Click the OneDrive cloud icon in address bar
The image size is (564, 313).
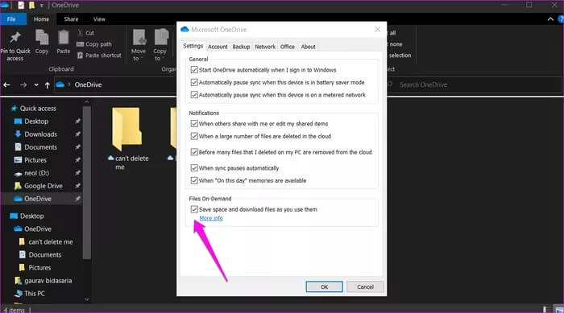pyautogui.click(x=60, y=84)
